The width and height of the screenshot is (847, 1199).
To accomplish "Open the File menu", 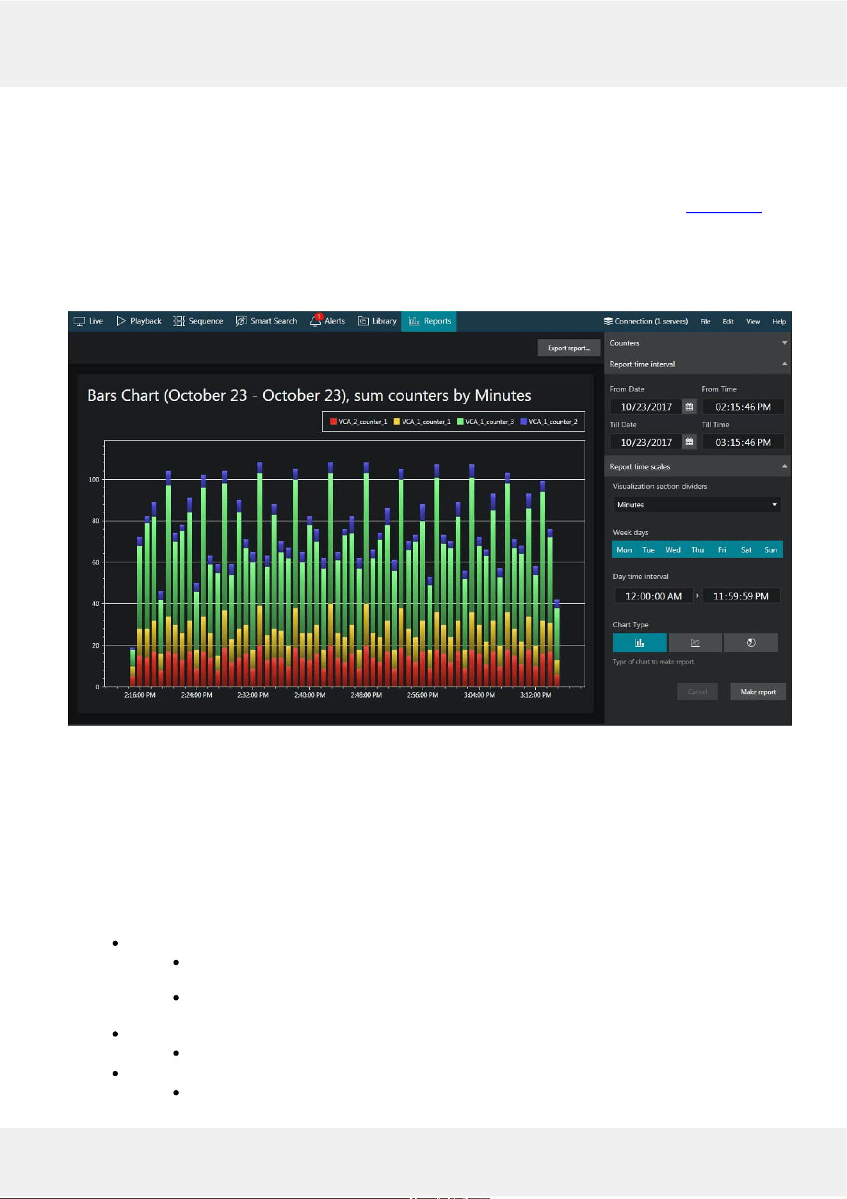I will click(x=706, y=322).
